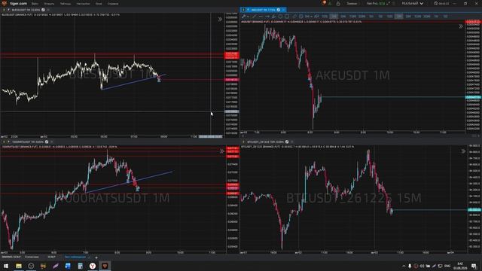Select the 1000RATSUSDT chart tab
This screenshot has height=271, width=482.
[28, 142]
